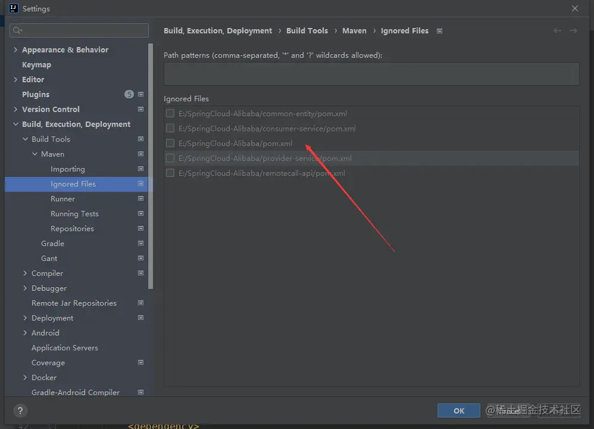Screen dimensions: 594x429
Task: Click the settings tree vertical scrollbar
Action: [x=151, y=166]
